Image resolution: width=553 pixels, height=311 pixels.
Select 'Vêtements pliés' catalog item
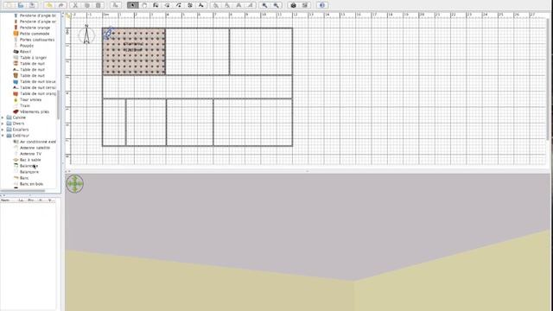coord(35,111)
